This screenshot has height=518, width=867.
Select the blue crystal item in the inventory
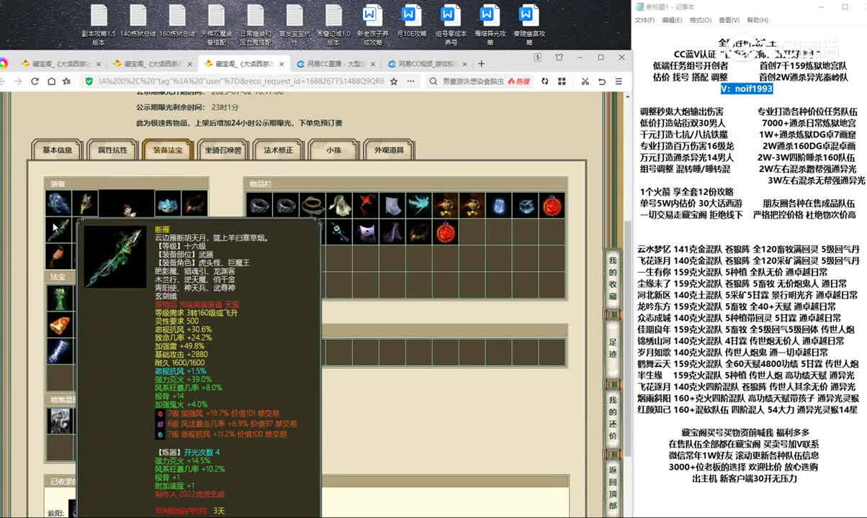tap(498, 206)
